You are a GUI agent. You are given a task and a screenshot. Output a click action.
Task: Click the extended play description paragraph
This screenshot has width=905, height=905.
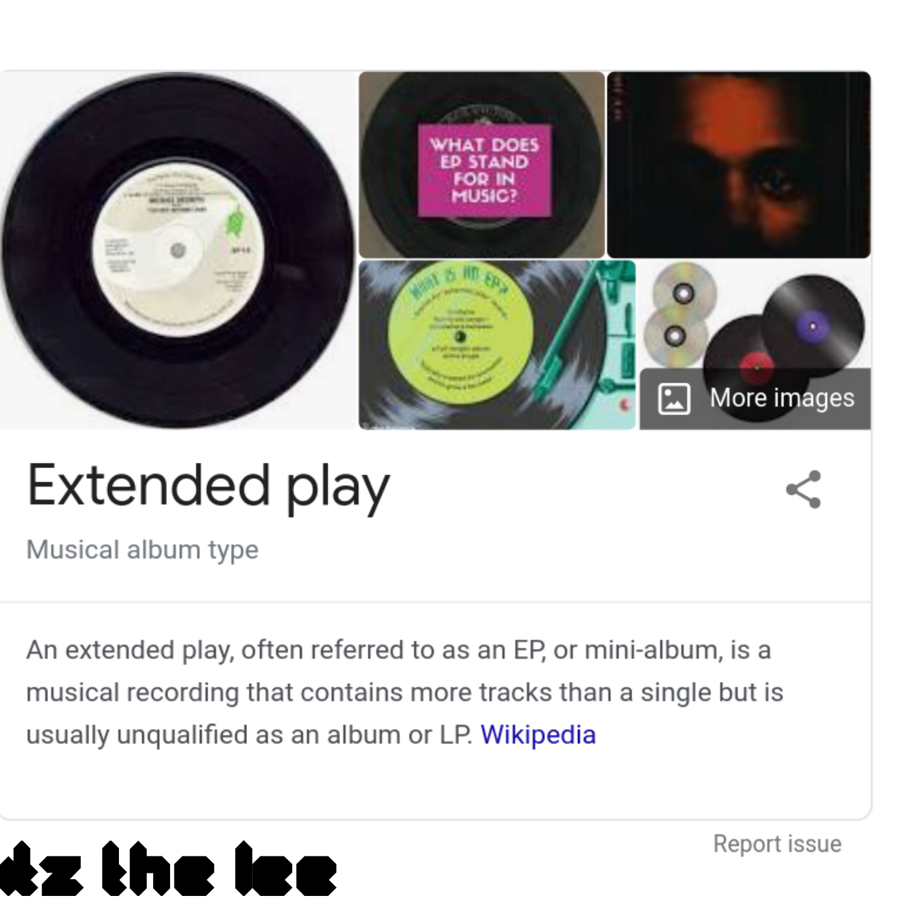tap(405, 692)
